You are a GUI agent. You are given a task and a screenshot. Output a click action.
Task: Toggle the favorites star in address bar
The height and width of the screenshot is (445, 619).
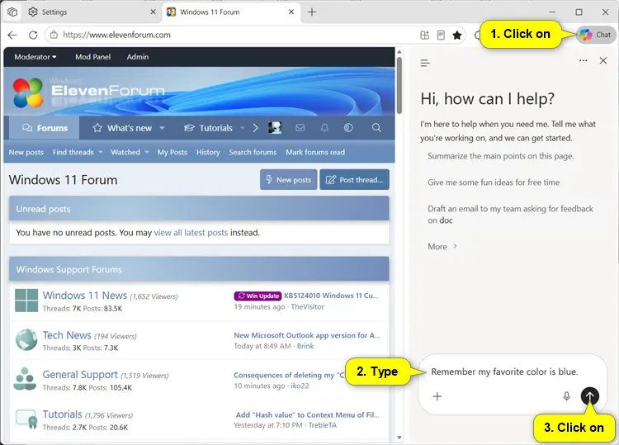click(x=457, y=36)
